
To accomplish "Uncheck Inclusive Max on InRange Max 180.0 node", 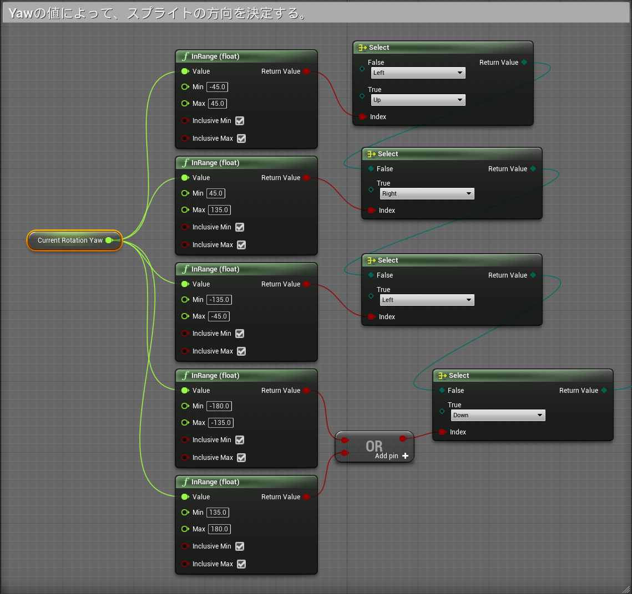I will pos(241,564).
